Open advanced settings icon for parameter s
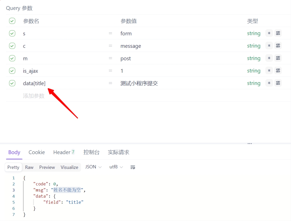The height and width of the screenshot is (221, 291). point(278,33)
